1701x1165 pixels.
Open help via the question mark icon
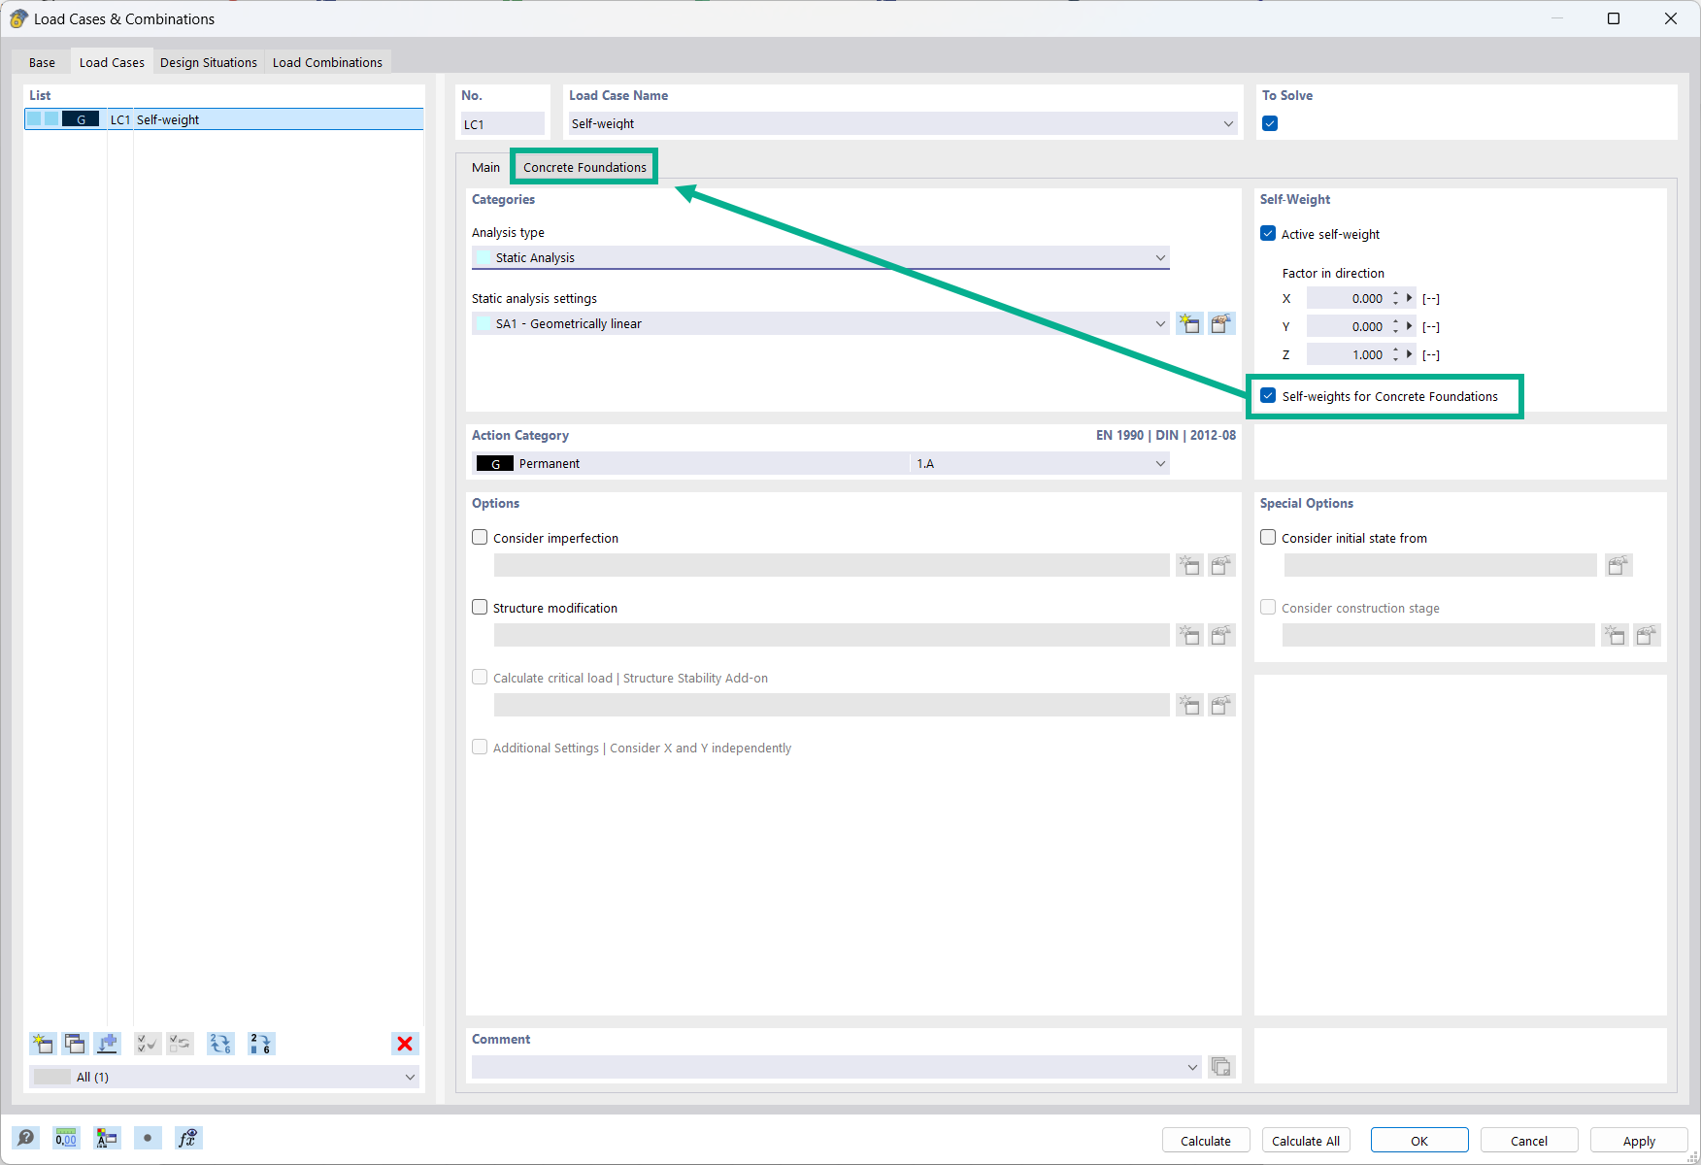point(26,1138)
